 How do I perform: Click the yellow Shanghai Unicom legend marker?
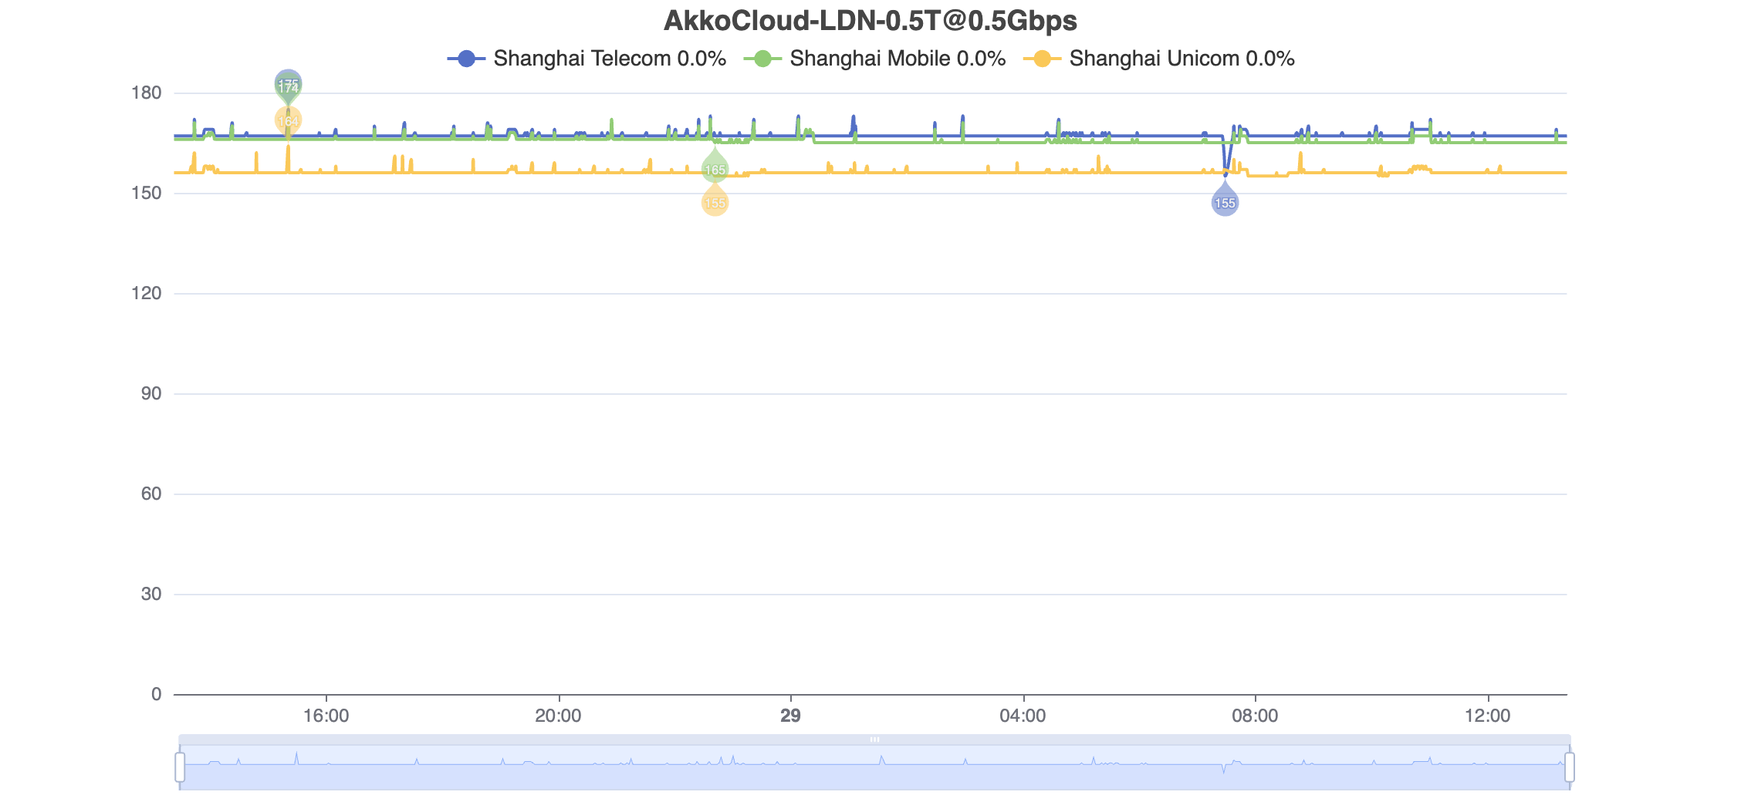point(1042,59)
